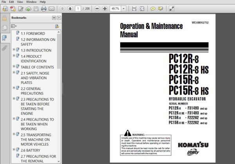235x164 pixels.
Task: Expand the 1.4 PRODUCT IDENTIFICATION bookmark
Action: pyautogui.click(x=14, y=55)
